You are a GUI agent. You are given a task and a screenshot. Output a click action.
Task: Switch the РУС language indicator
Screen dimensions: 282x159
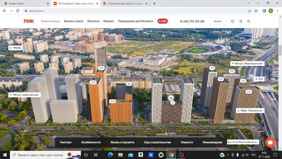pos(254,155)
